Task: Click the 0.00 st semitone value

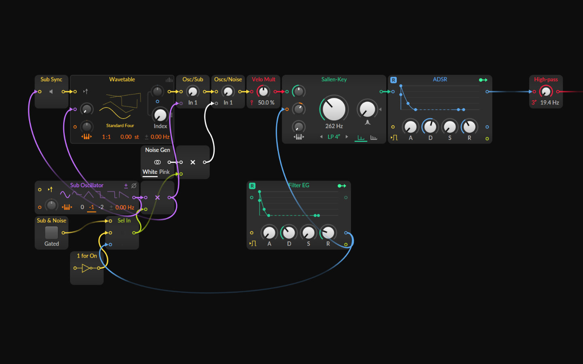Action: point(130,137)
